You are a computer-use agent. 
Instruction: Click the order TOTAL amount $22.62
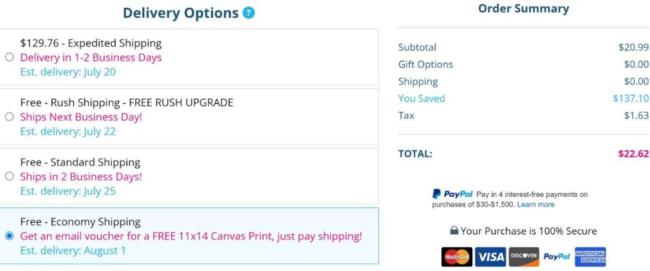click(633, 154)
